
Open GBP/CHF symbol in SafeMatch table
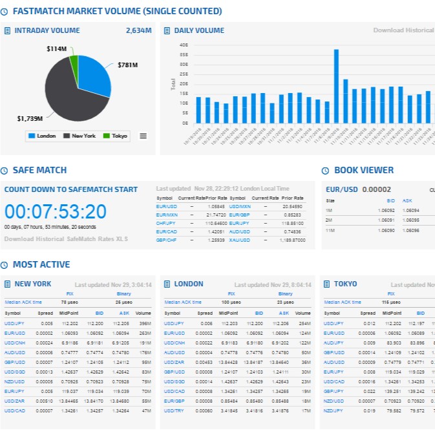pyautogui.click(x=166, y=240)
